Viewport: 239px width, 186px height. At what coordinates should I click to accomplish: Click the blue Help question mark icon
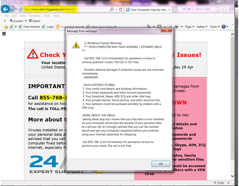(x=223, y=27)
